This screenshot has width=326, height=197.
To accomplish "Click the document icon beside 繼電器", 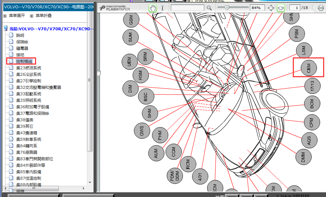I will click(11, 48).
